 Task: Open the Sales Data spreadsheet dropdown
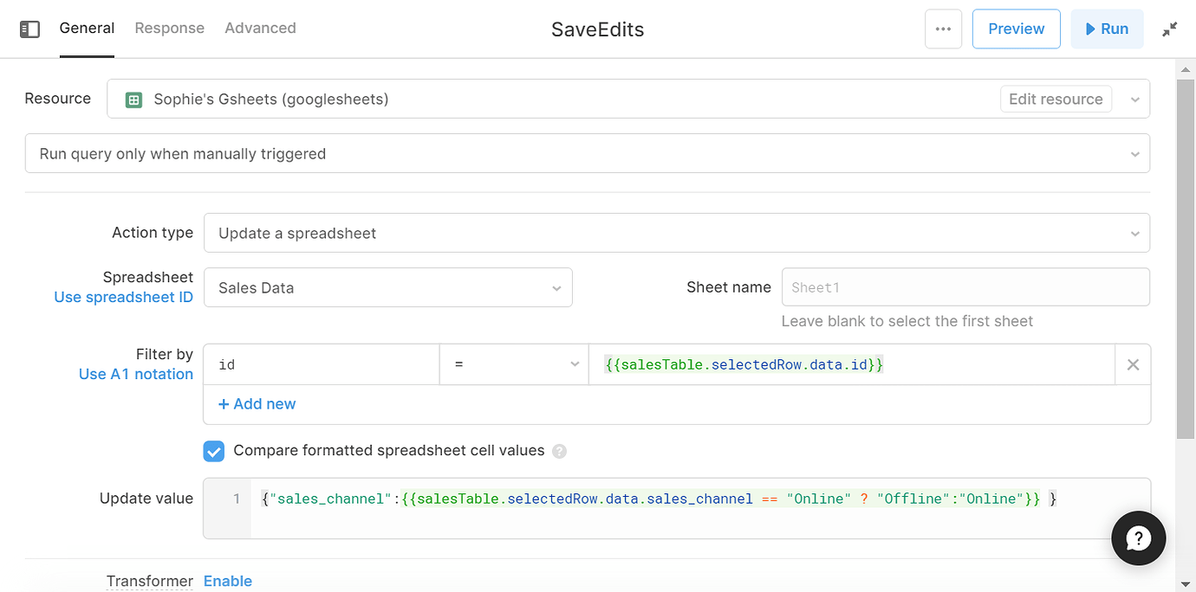coord(387,288)
